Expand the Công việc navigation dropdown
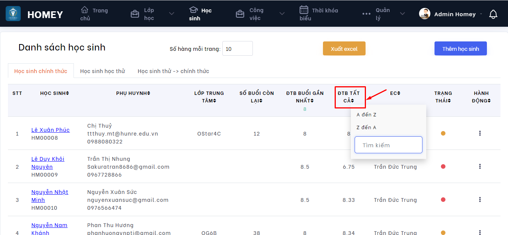This screenshot has height=235, width=508. coord(282,14)
